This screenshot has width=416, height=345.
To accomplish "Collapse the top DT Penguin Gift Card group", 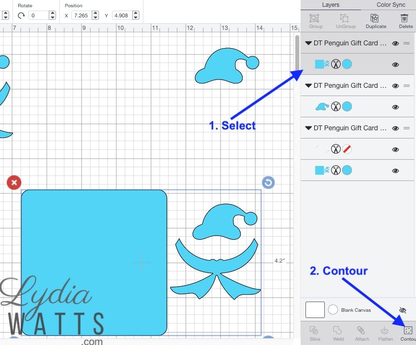I will (x=308, y=43).
